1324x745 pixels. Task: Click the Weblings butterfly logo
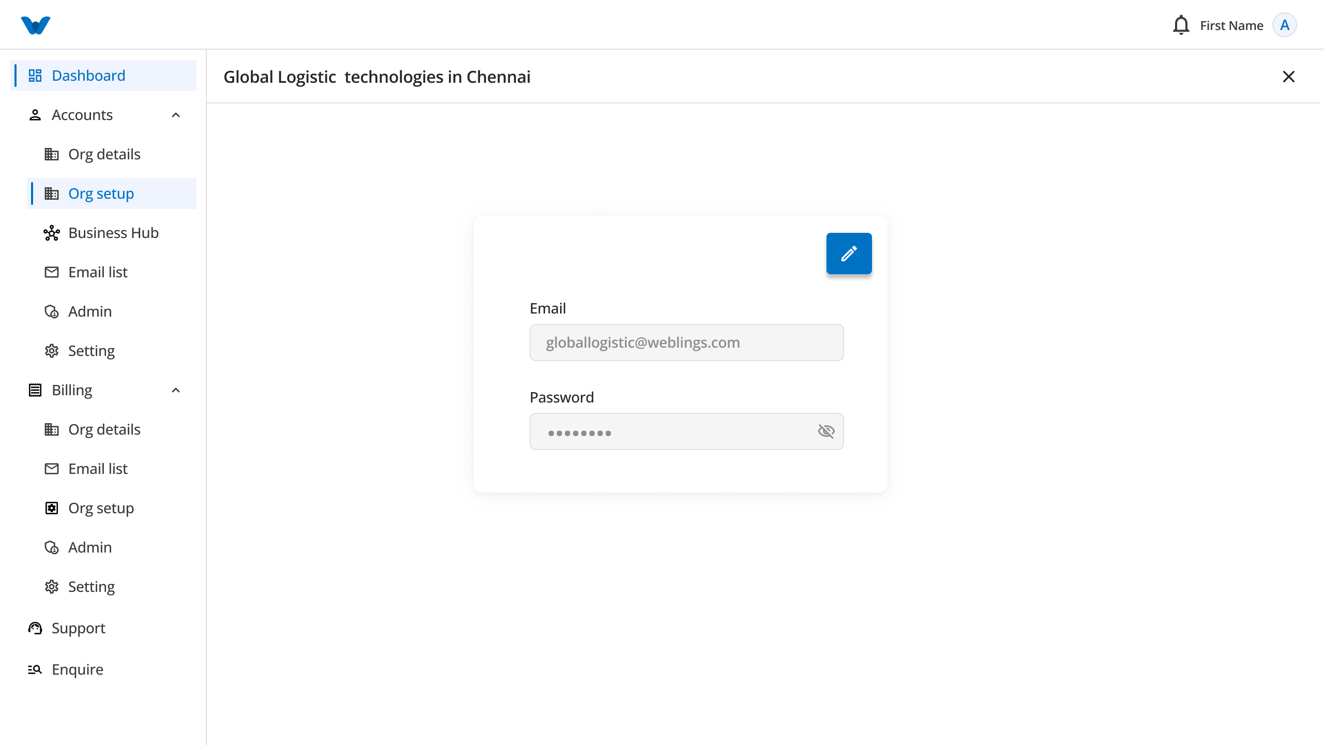coord(36,25)
